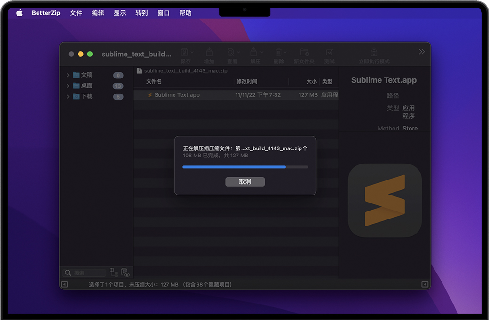Click the 保存 (Save) toolbar icon
This screenshot has height=320, width=489.
coord(185,53)
